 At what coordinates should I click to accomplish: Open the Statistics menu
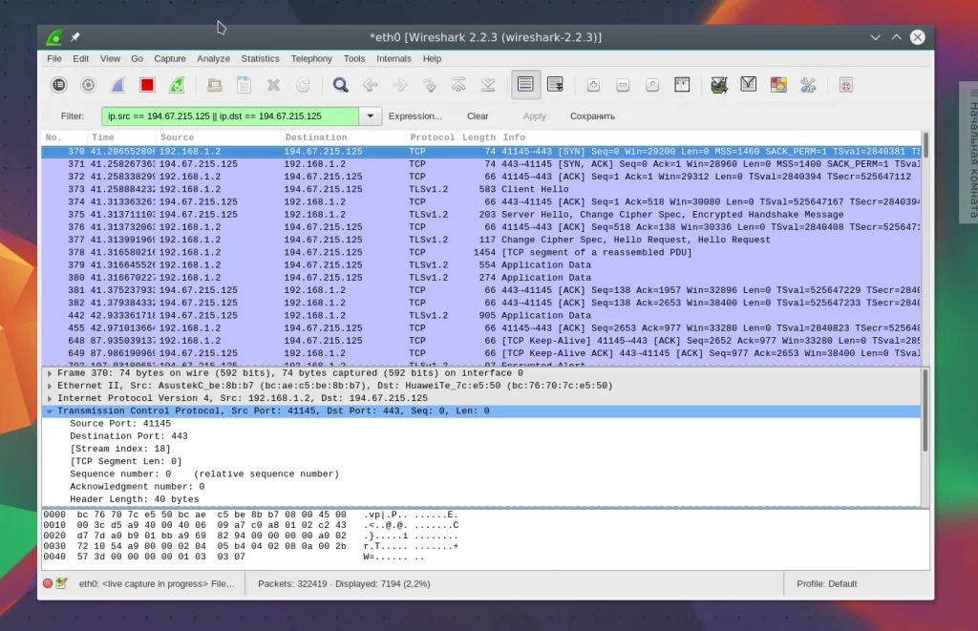pyautogui.click(x=260, y=58)
